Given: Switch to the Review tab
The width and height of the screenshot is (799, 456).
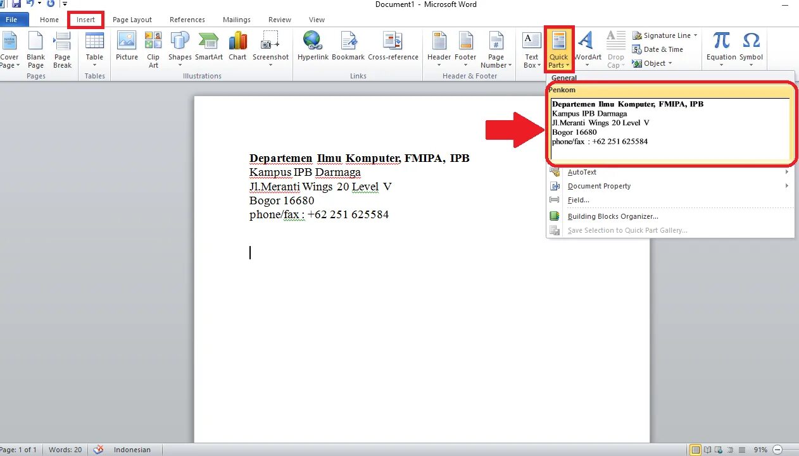Looking at the screenshot, I should pyautogui.click(x=280, y=20).
